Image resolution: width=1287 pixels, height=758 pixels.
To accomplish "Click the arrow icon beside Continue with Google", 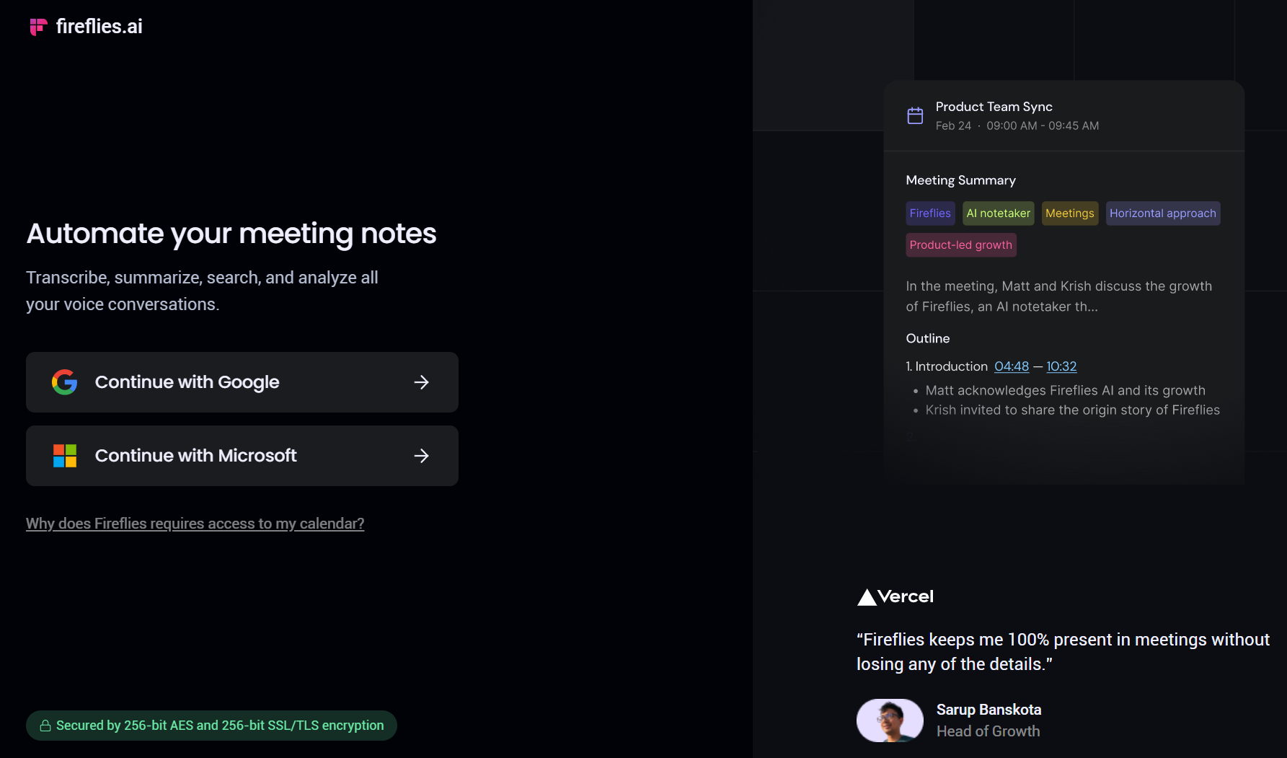I will coord(422,382).
